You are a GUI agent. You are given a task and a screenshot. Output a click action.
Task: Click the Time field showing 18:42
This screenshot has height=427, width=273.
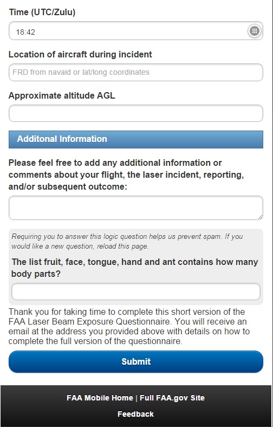[x=136, y=31]
